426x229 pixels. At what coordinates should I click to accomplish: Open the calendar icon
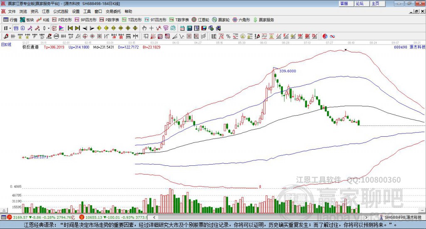[182, 28]
